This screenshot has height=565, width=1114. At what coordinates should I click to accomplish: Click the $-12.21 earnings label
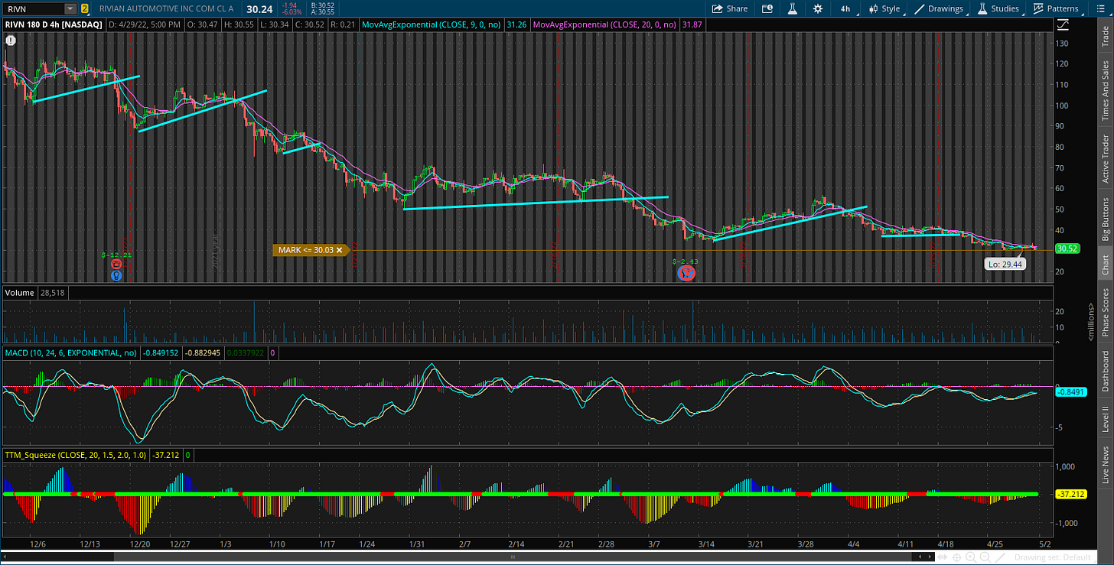tap(118, 255)
